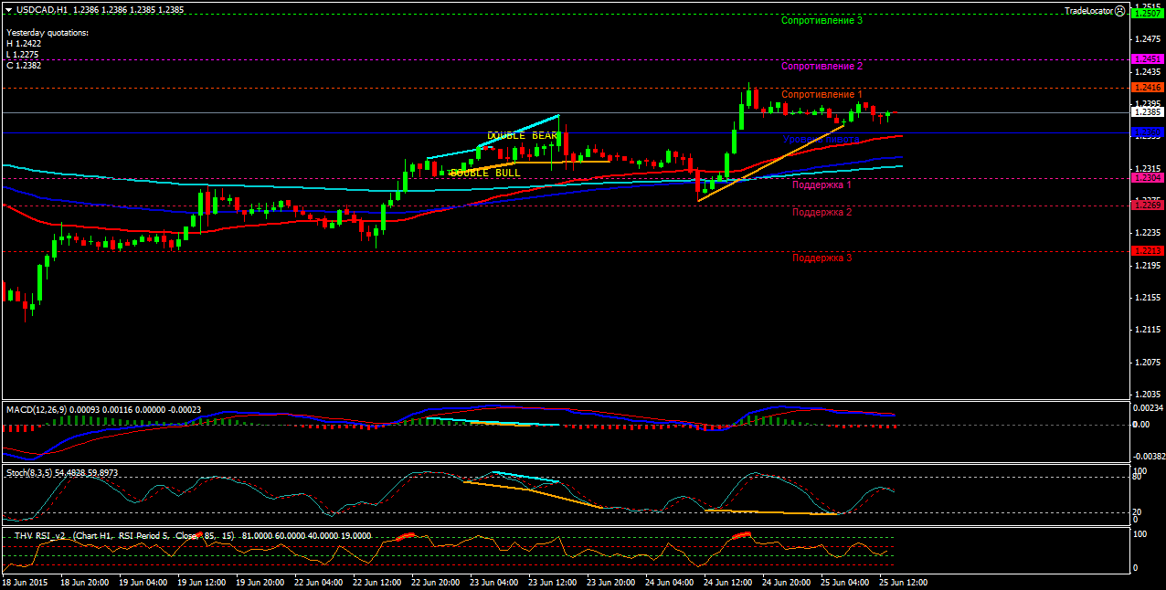Click the 18 Jun 2015 date label

24,582
